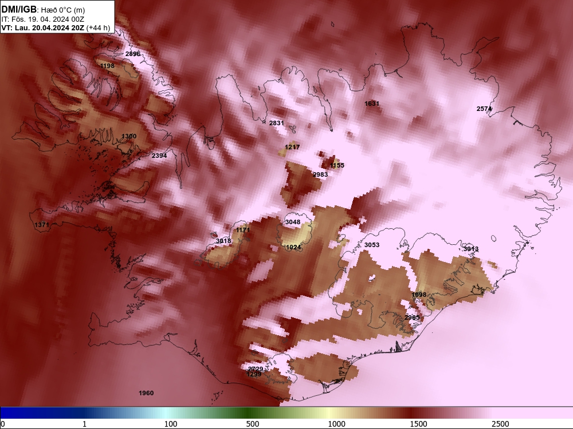Click the DMI/IGB title text
The width and height of the screenshot is (573, 429).
point(19,10)
